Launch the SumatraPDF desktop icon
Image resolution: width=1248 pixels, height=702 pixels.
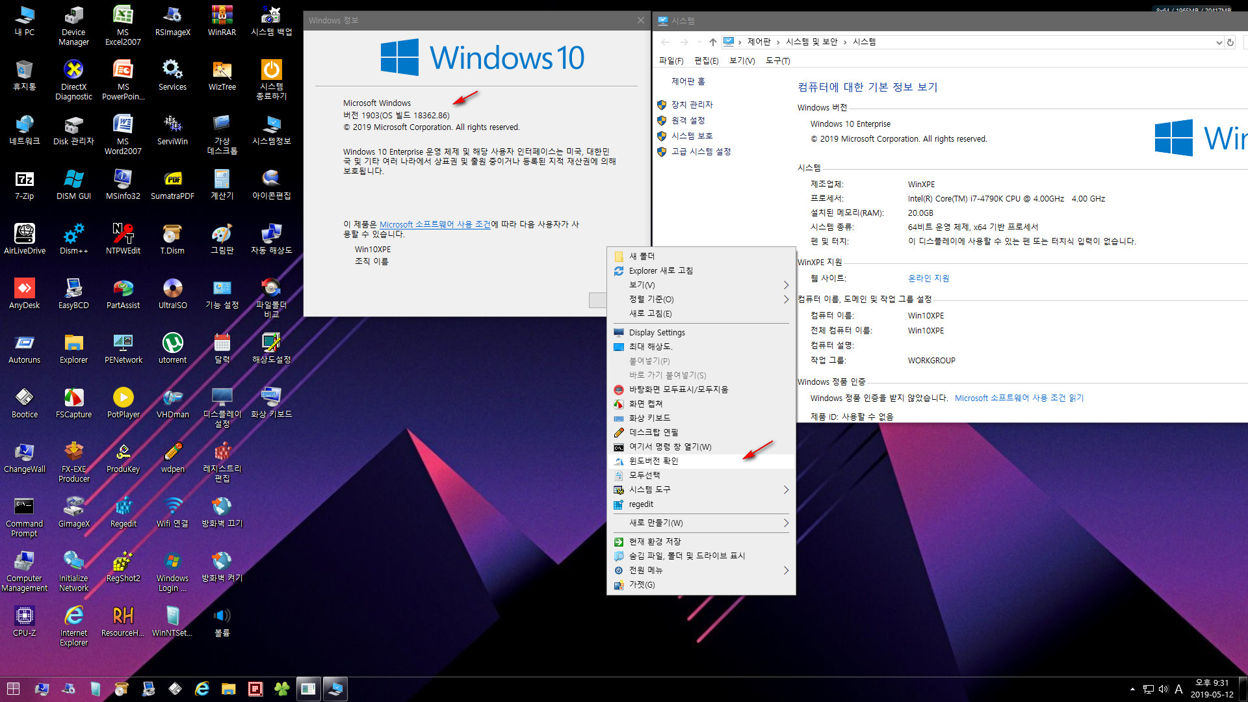(172, 185)
